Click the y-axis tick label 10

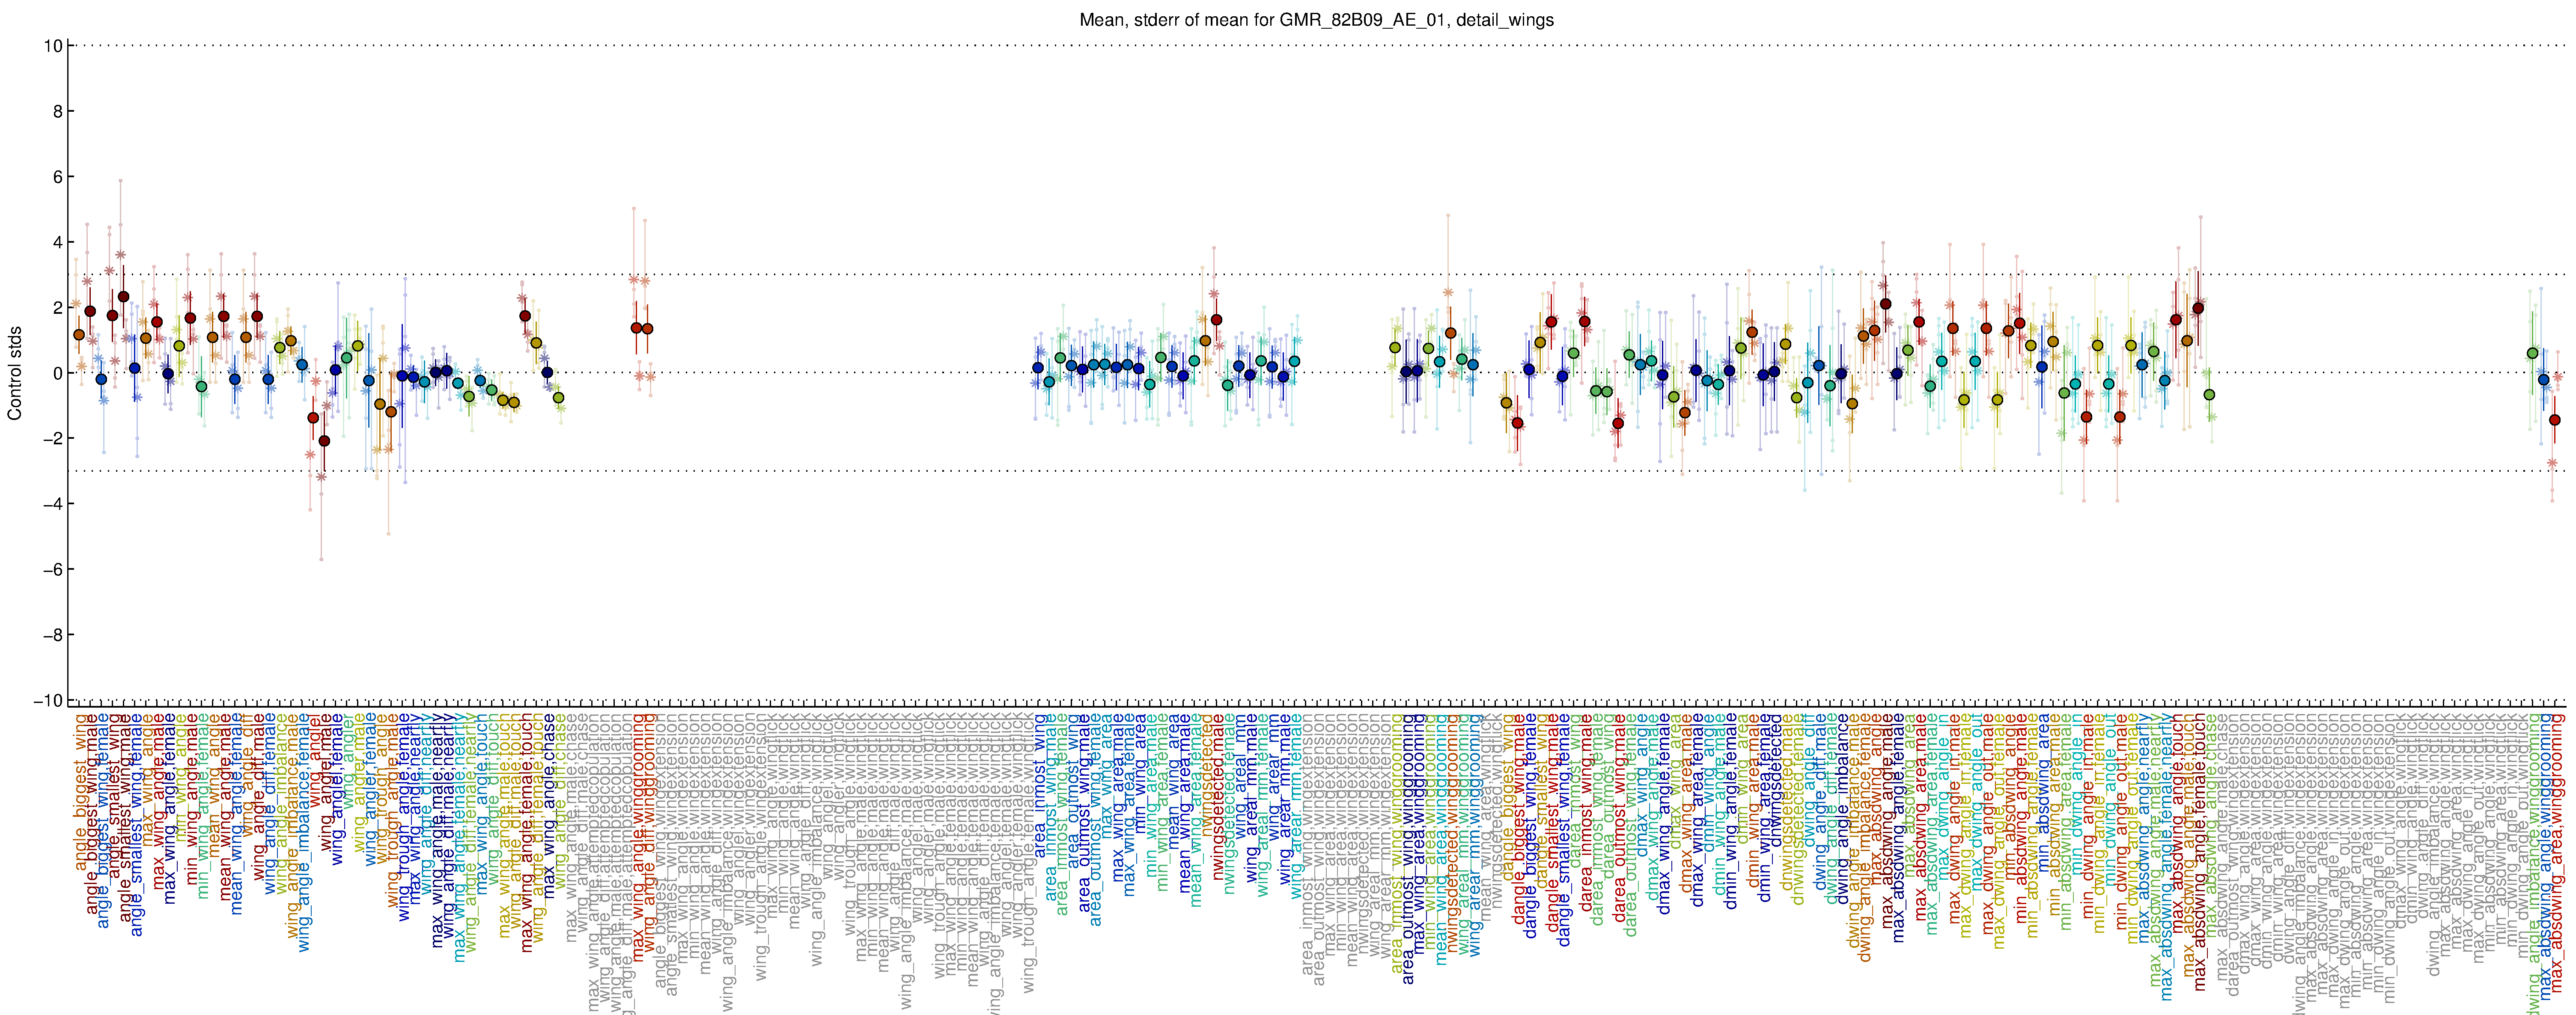(x=53, y=46)
